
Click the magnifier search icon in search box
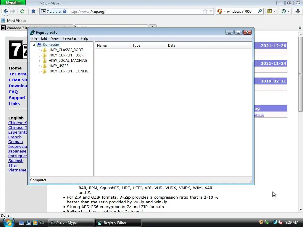pyautogui.click(x=260, y=11)
